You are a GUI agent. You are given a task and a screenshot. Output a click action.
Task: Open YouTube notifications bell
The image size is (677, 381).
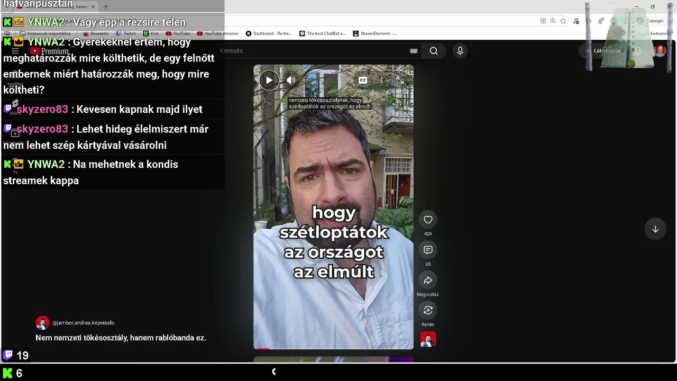(x=637, y=51)
